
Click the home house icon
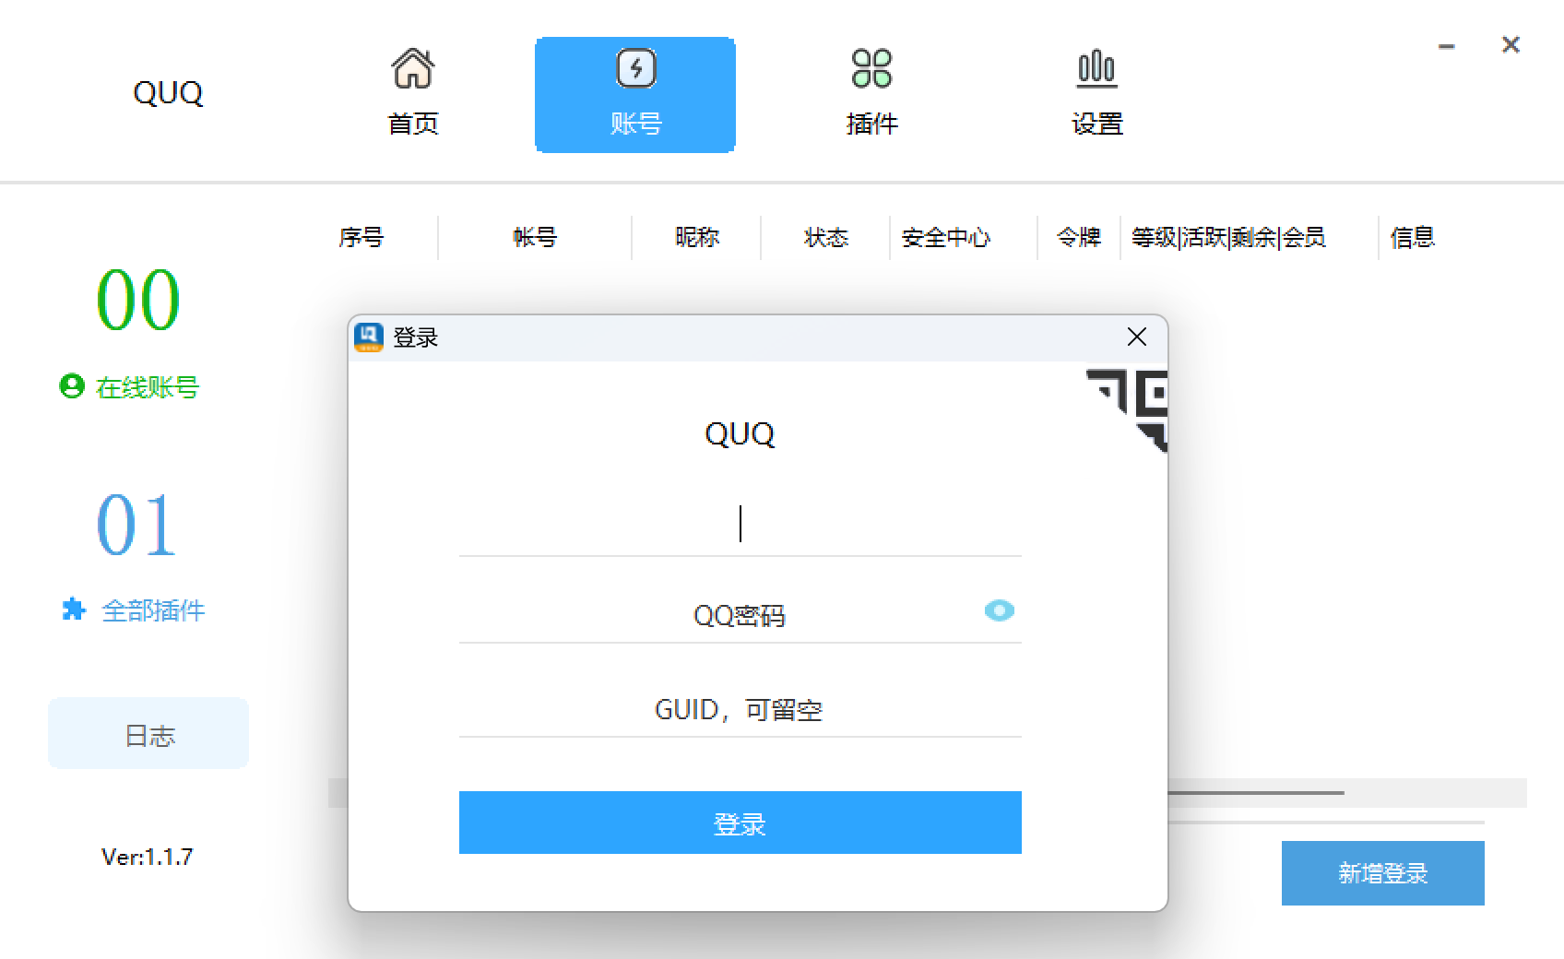tap(412, 68)
